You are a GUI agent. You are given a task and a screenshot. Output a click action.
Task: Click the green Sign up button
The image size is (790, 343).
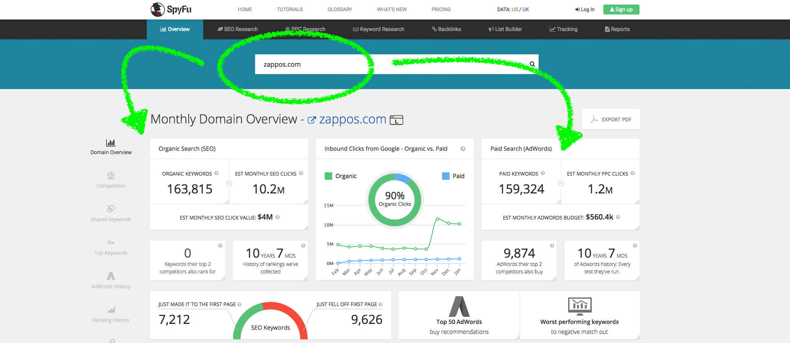click(621, 10)
